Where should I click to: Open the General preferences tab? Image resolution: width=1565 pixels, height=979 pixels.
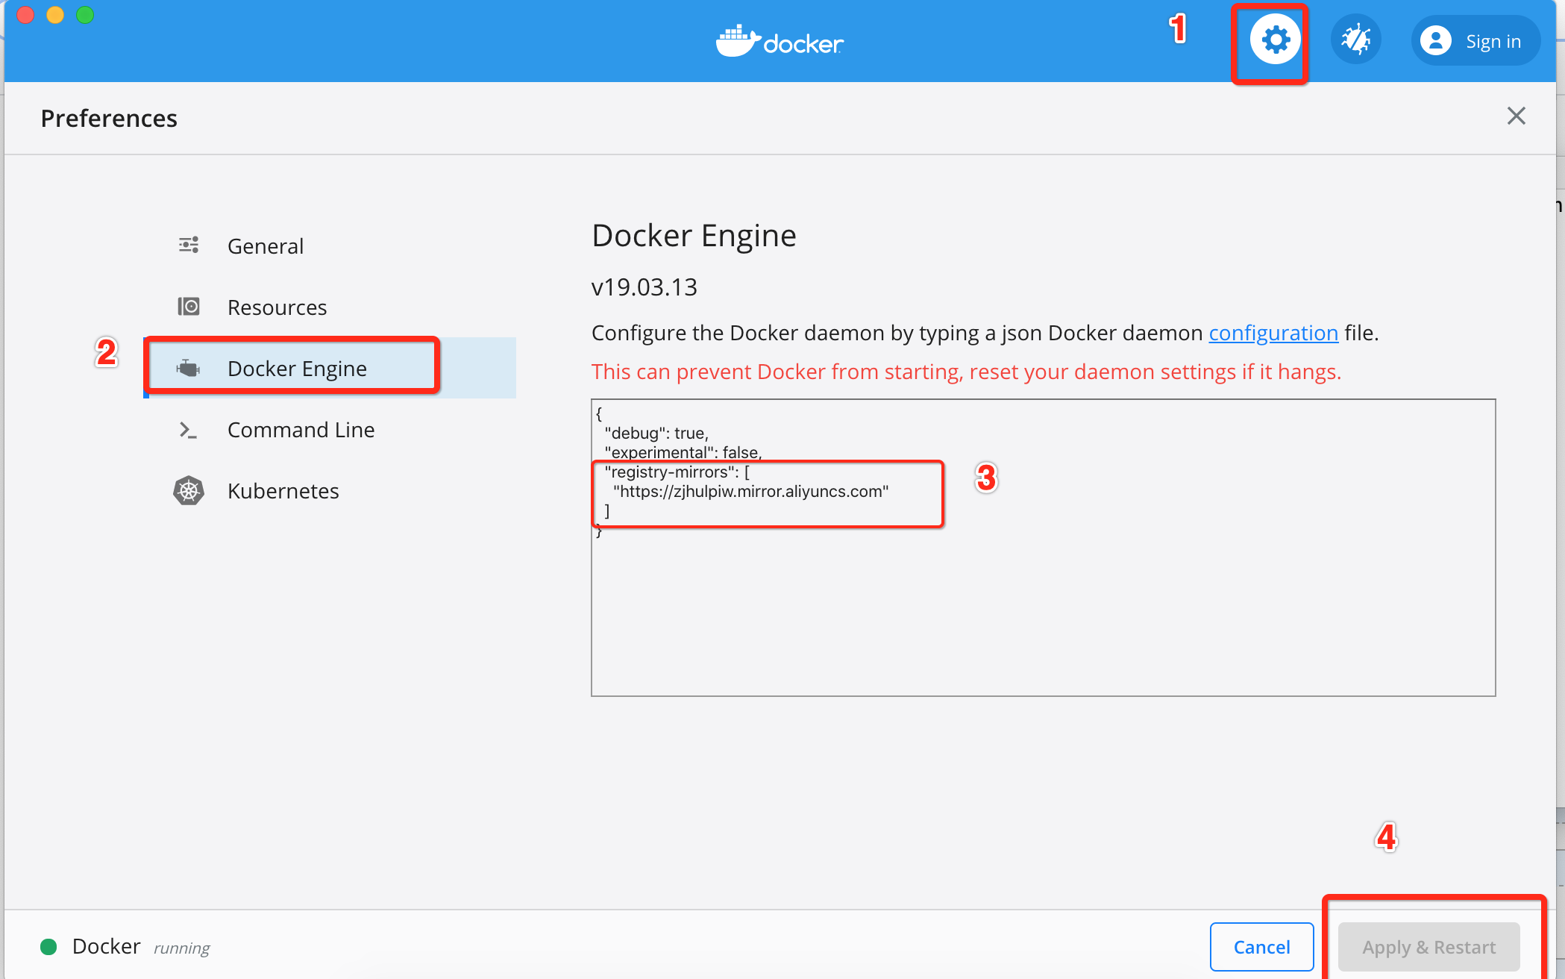tap(265, 246)
